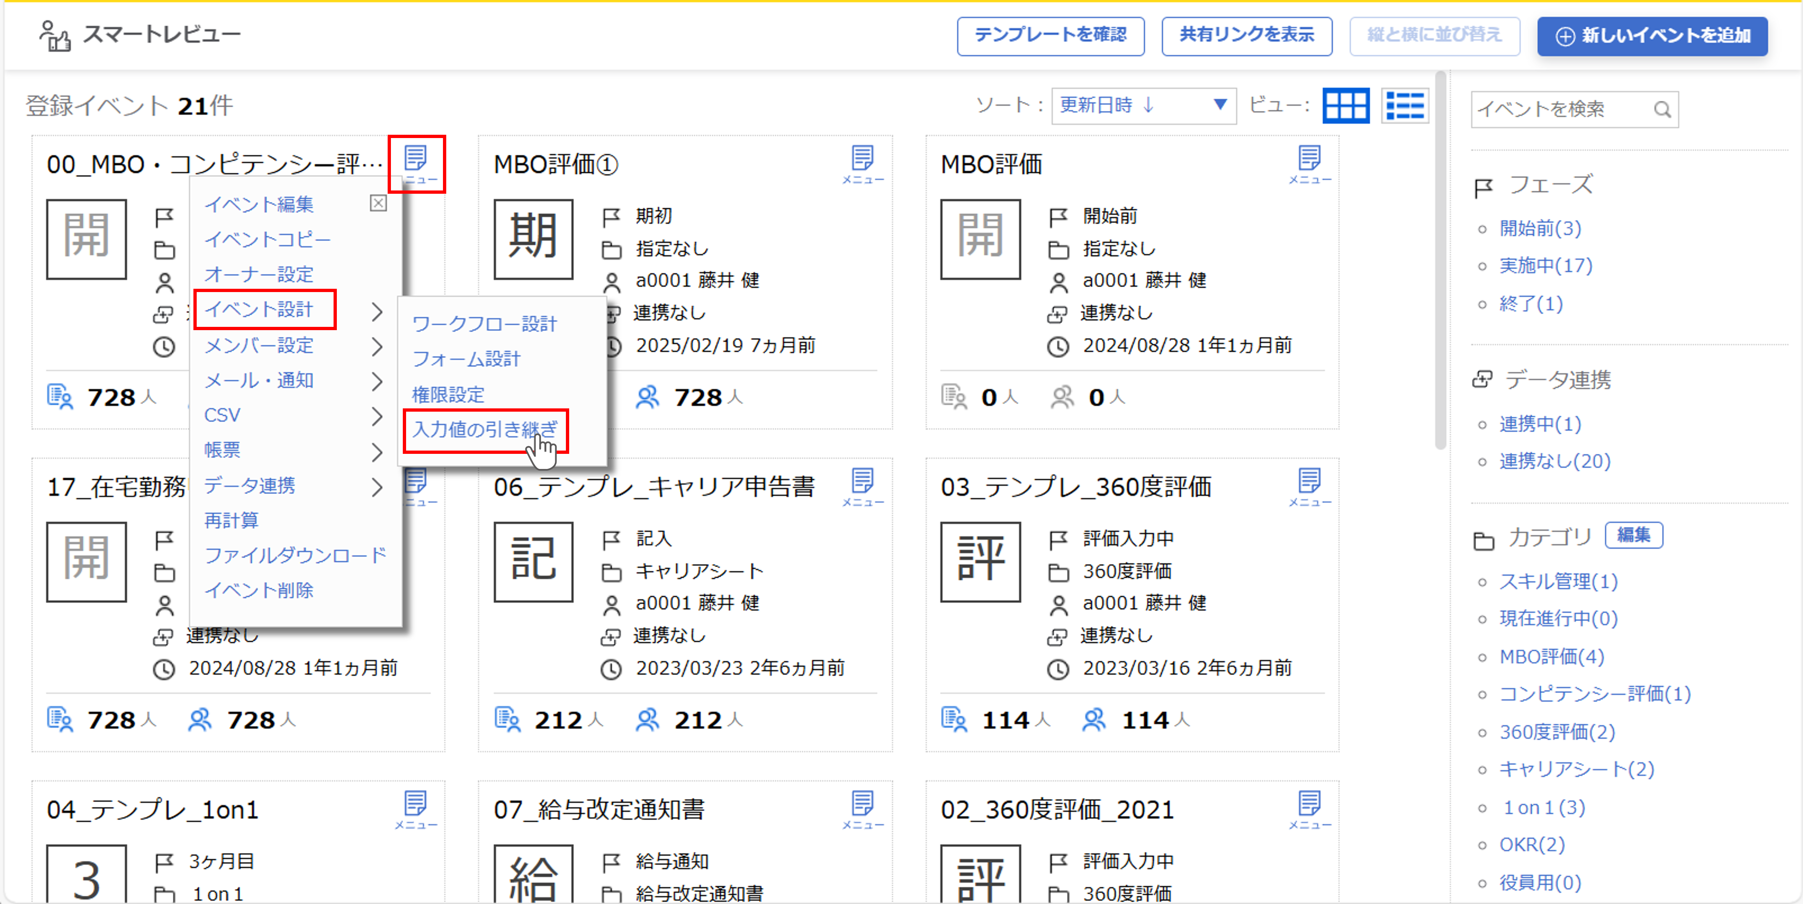Switch to grid tile view
This screenshot has height=904, width=1803.
coord(1345,106)
